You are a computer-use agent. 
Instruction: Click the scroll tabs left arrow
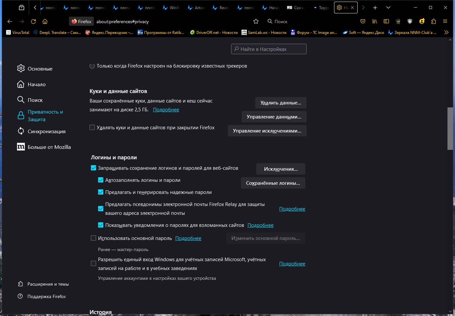[x=35, y=8]
